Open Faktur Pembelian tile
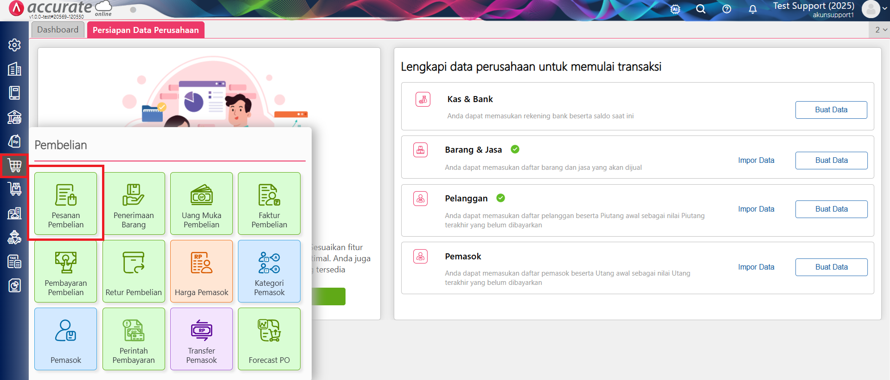Viewport: 890px width, 380px height. [269, 203]
